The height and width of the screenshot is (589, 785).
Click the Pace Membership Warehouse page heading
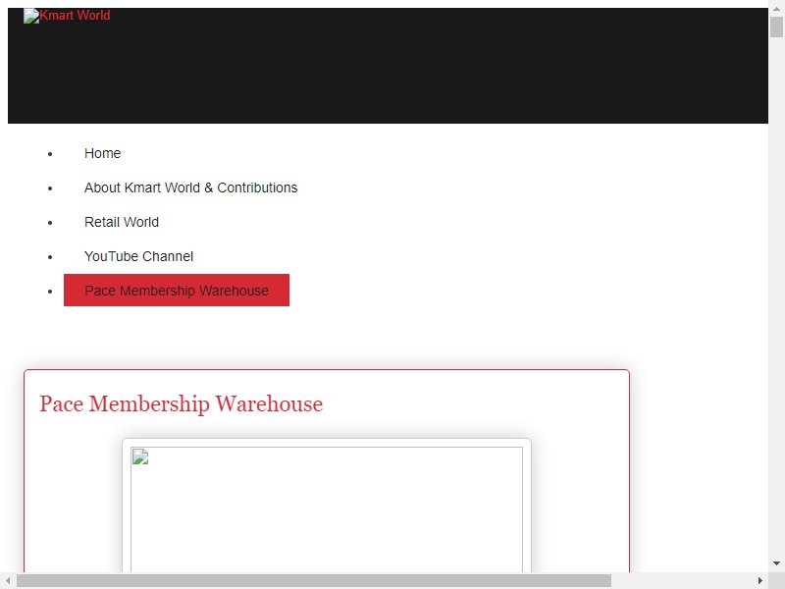pos(182,403)
